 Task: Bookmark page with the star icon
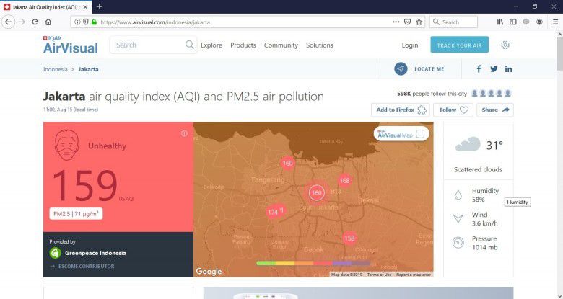point(419,22)
